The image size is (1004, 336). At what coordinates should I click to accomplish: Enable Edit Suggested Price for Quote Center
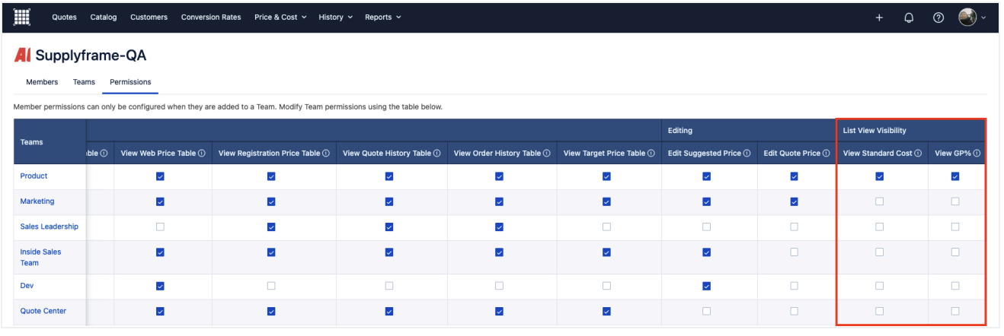pos(707,311)
